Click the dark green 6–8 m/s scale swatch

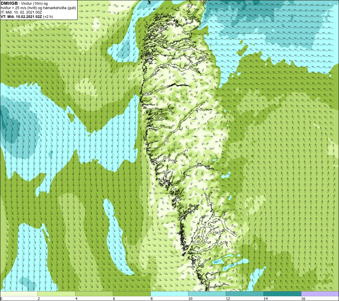click(x=132, y=294)
